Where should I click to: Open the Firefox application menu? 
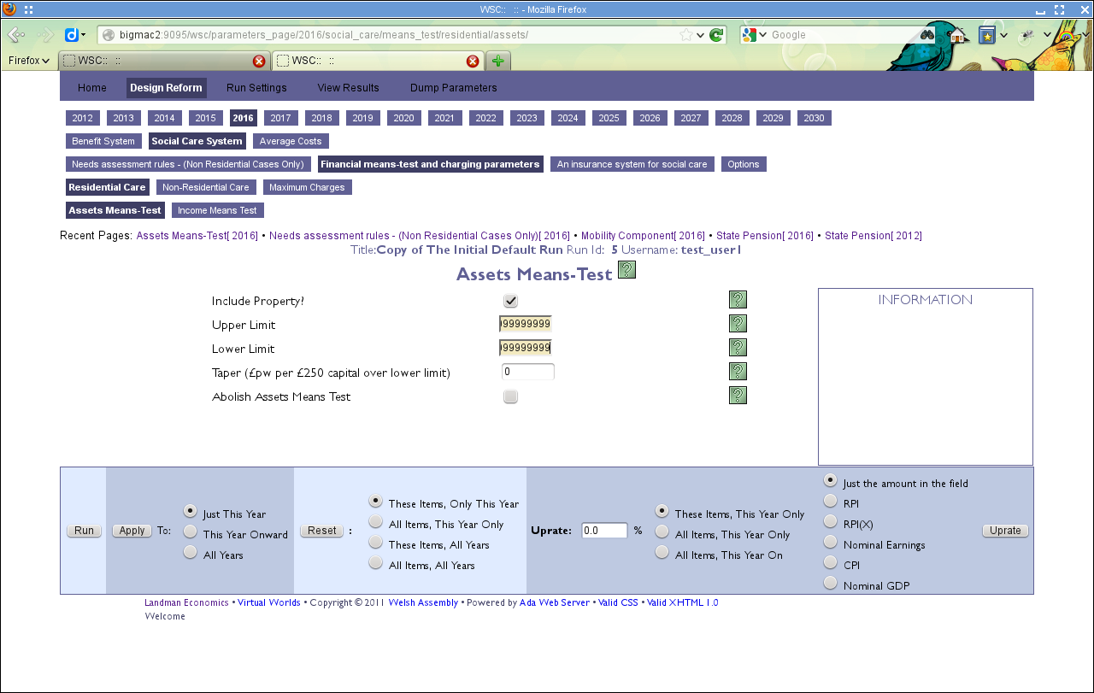point(28,61)
